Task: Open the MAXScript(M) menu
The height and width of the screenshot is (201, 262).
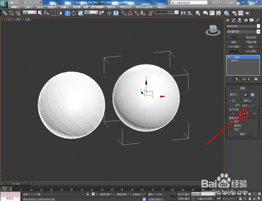Action: click(144, 7)
